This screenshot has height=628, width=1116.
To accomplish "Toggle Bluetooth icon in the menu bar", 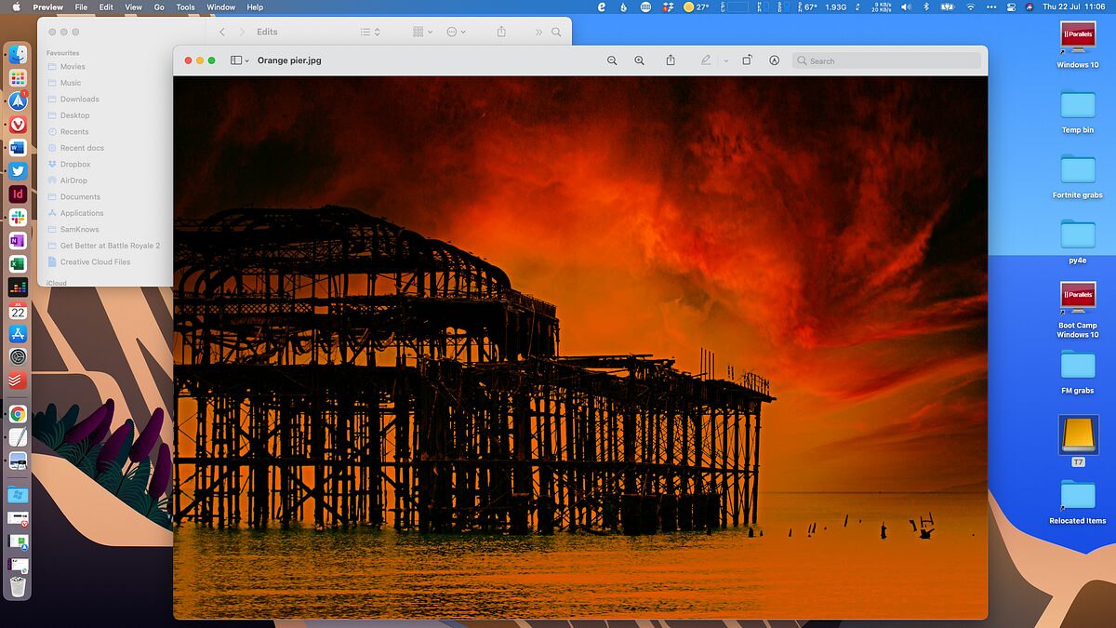I will [926, 7].
